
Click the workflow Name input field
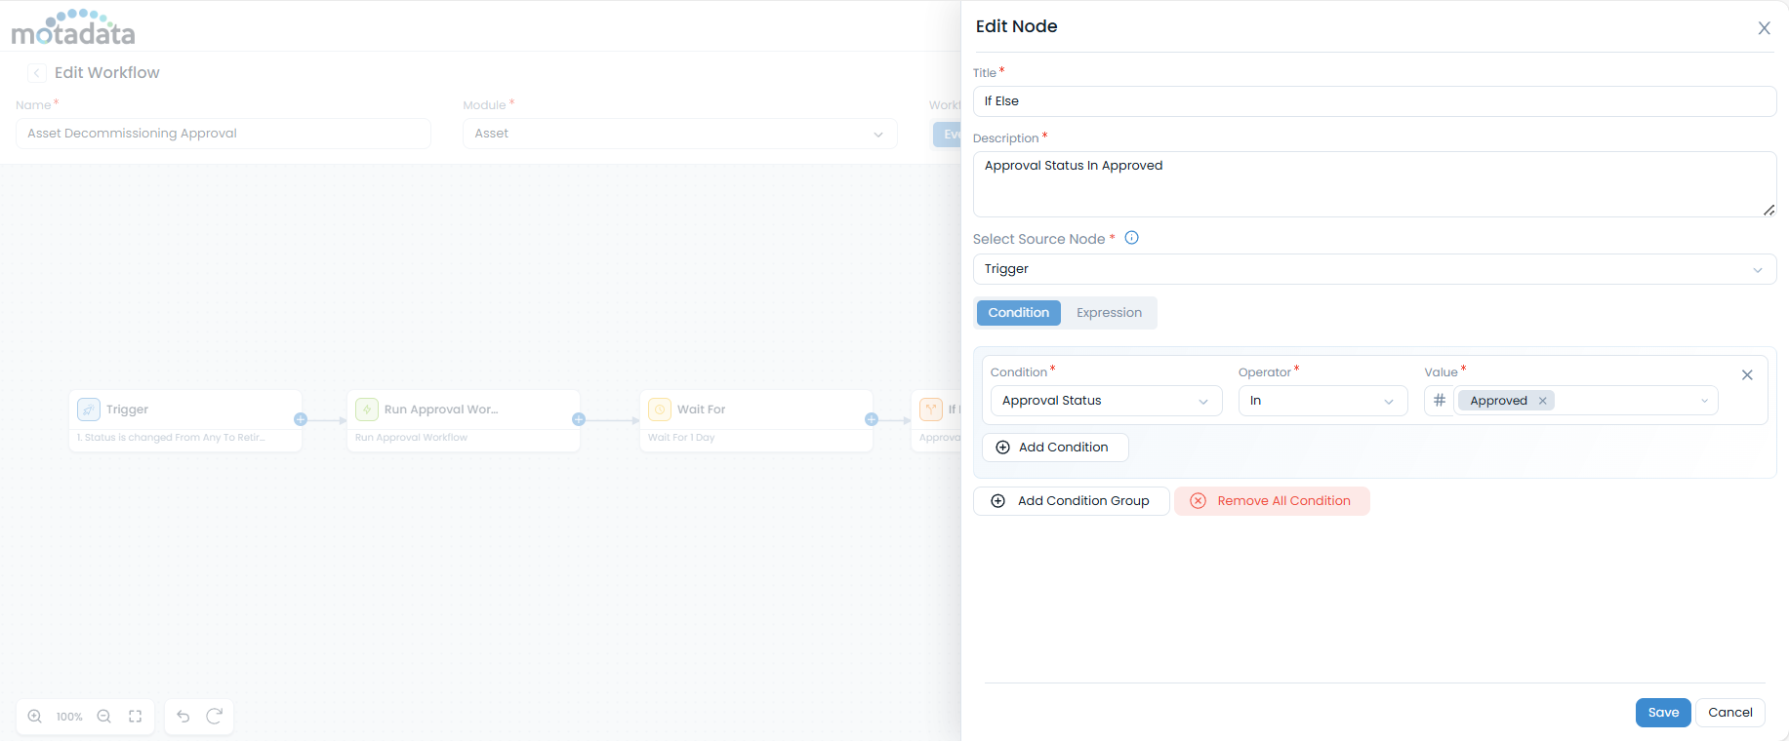224,134
